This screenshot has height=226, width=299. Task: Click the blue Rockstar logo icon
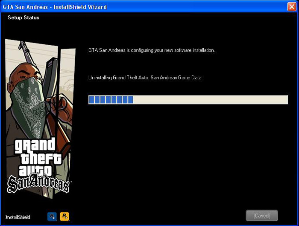52,217
